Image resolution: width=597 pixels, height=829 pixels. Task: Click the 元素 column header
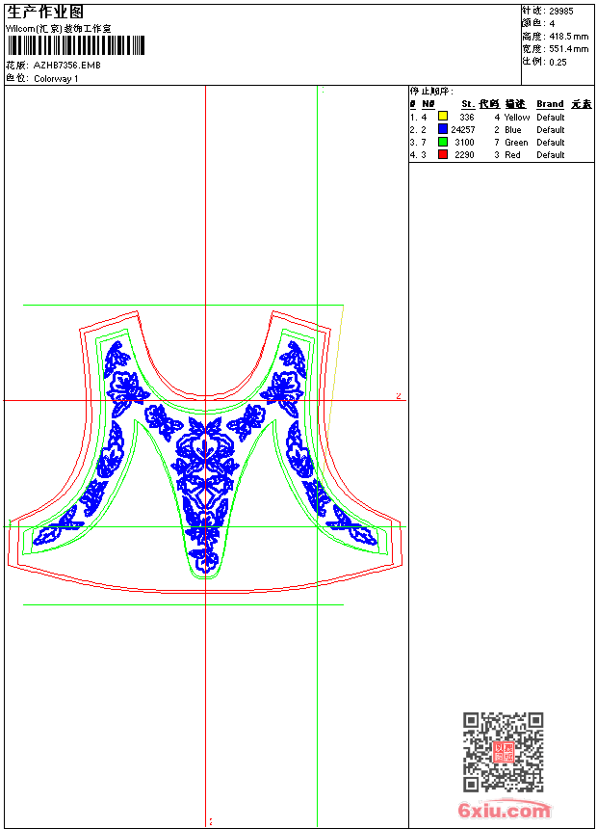(x=582, y=104)
